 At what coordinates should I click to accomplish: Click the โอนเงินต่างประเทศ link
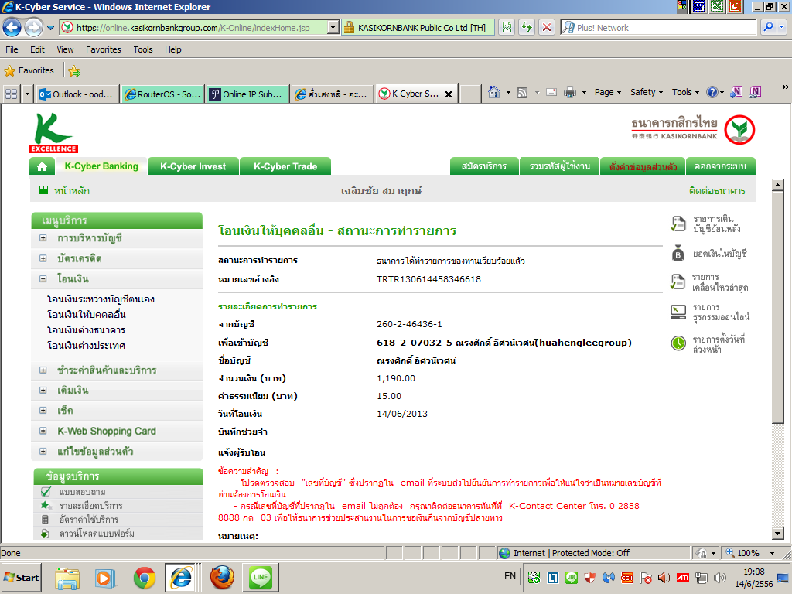point(86,346)
